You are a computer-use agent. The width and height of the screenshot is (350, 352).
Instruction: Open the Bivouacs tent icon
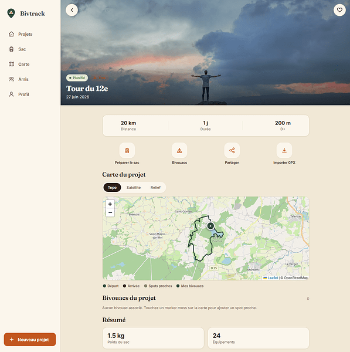click(179, 150)
